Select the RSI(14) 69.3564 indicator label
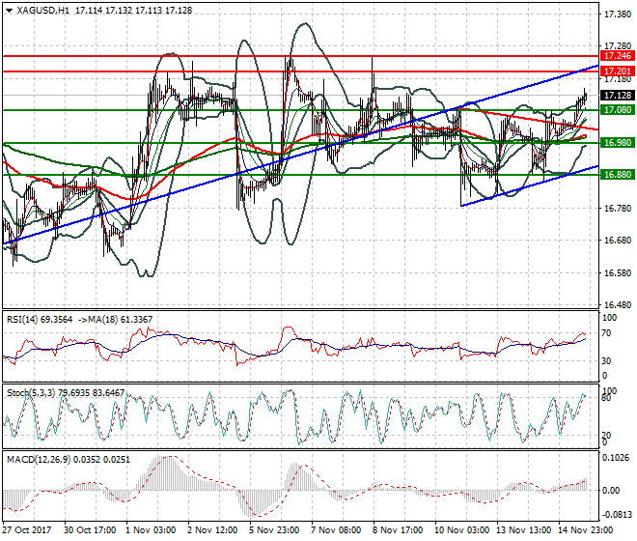The width and height of the screenshot is (637, 541). pos(40,320)
